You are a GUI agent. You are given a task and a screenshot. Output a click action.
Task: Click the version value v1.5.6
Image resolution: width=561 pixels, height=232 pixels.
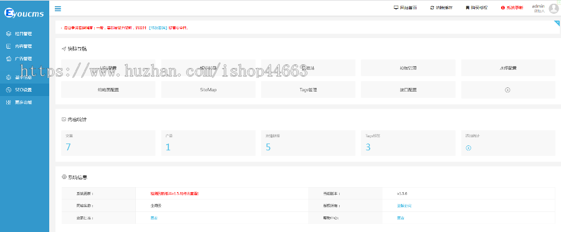(x=402, y=193)
